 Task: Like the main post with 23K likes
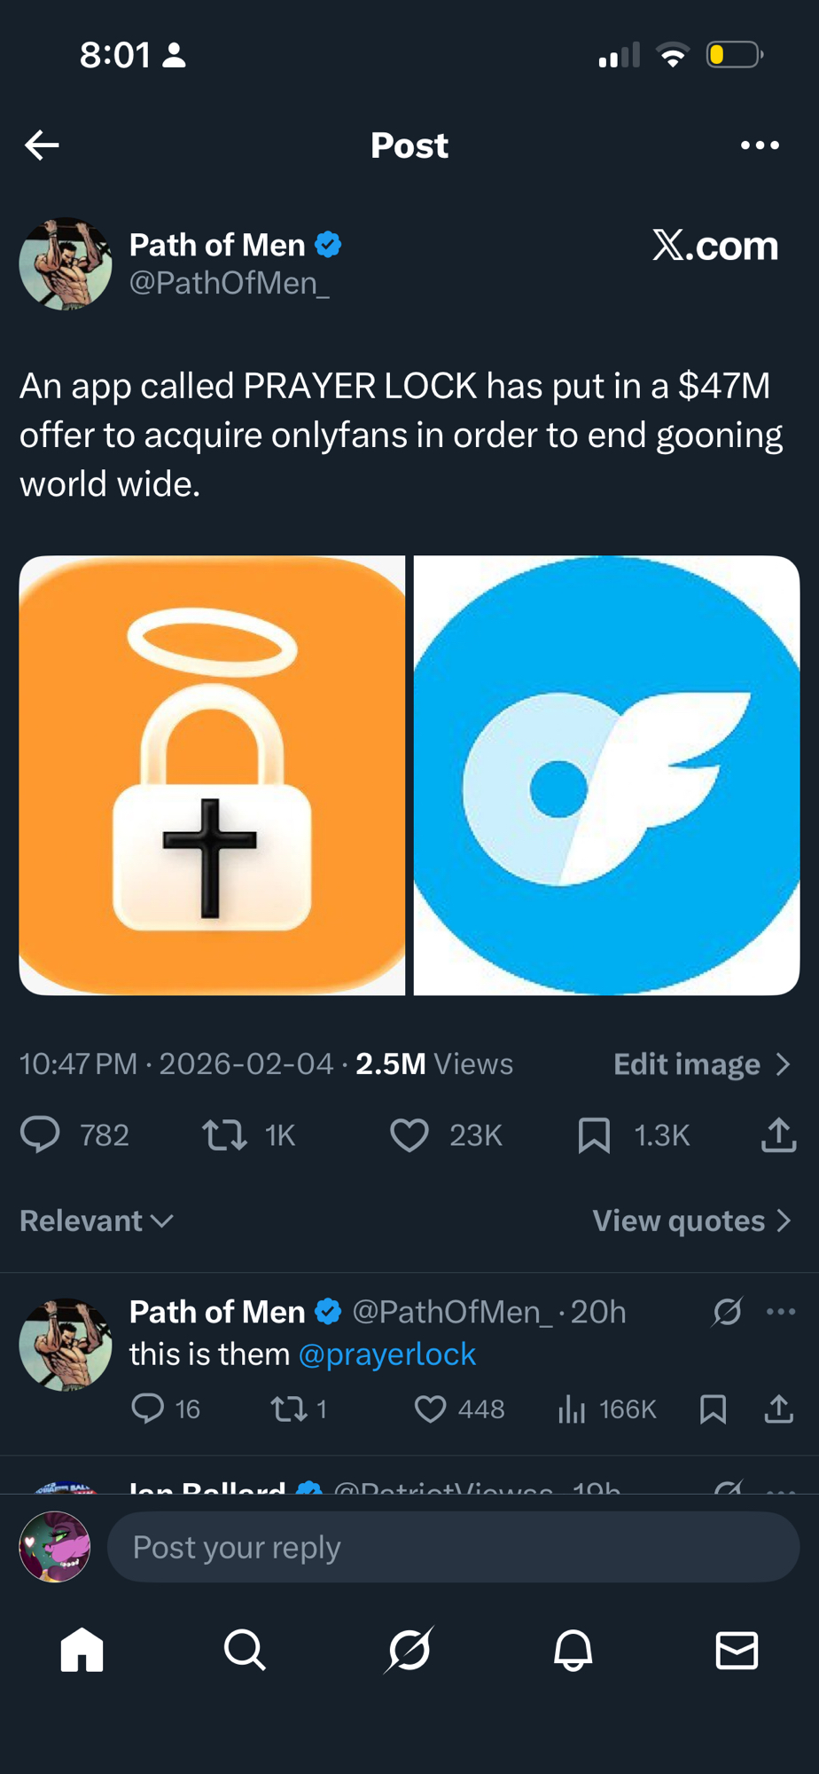coord(409,1134)
